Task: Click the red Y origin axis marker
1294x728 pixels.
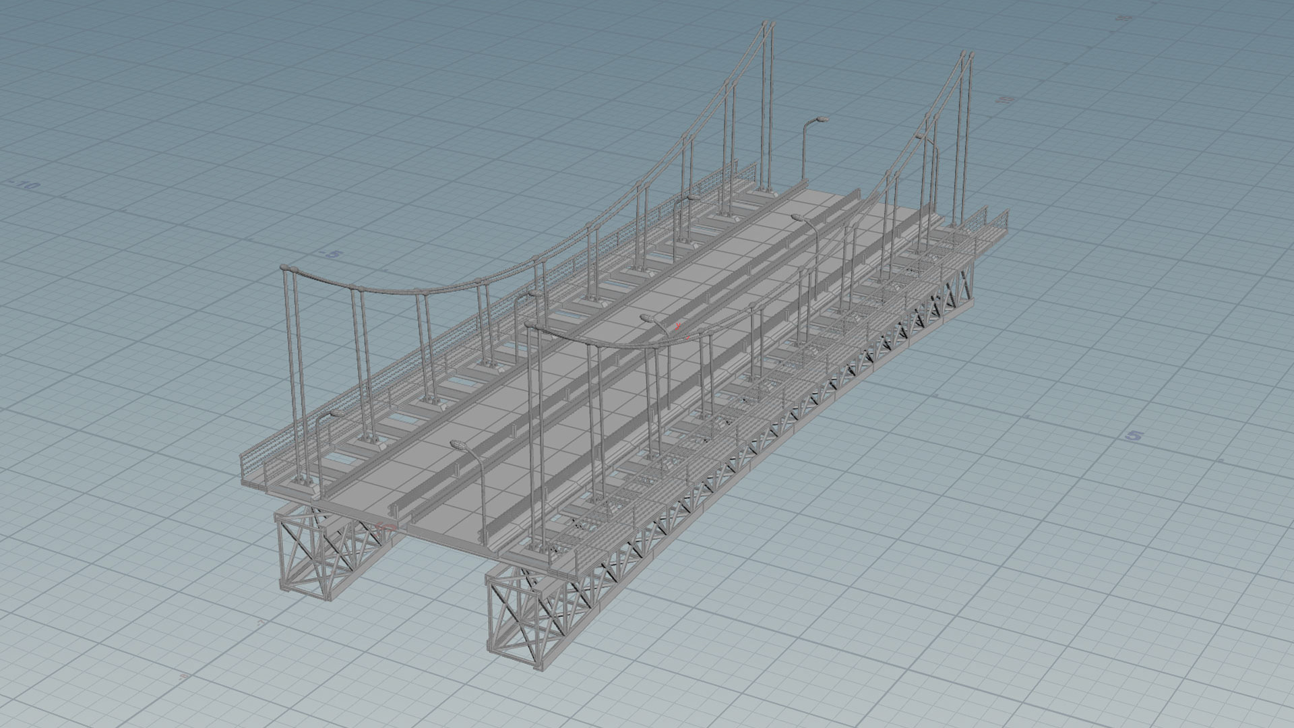Action: click(x=678, y=327)
